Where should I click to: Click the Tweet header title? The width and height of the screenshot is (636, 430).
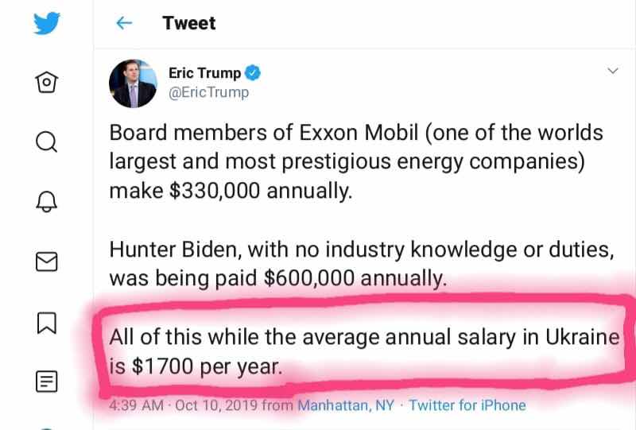[x=189, y=23]
